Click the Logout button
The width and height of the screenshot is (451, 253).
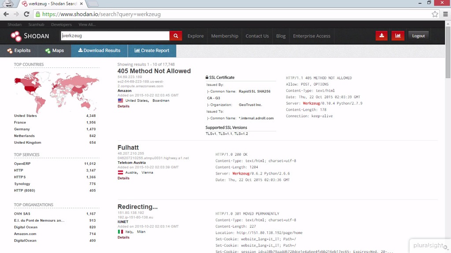tap(418, 36)
